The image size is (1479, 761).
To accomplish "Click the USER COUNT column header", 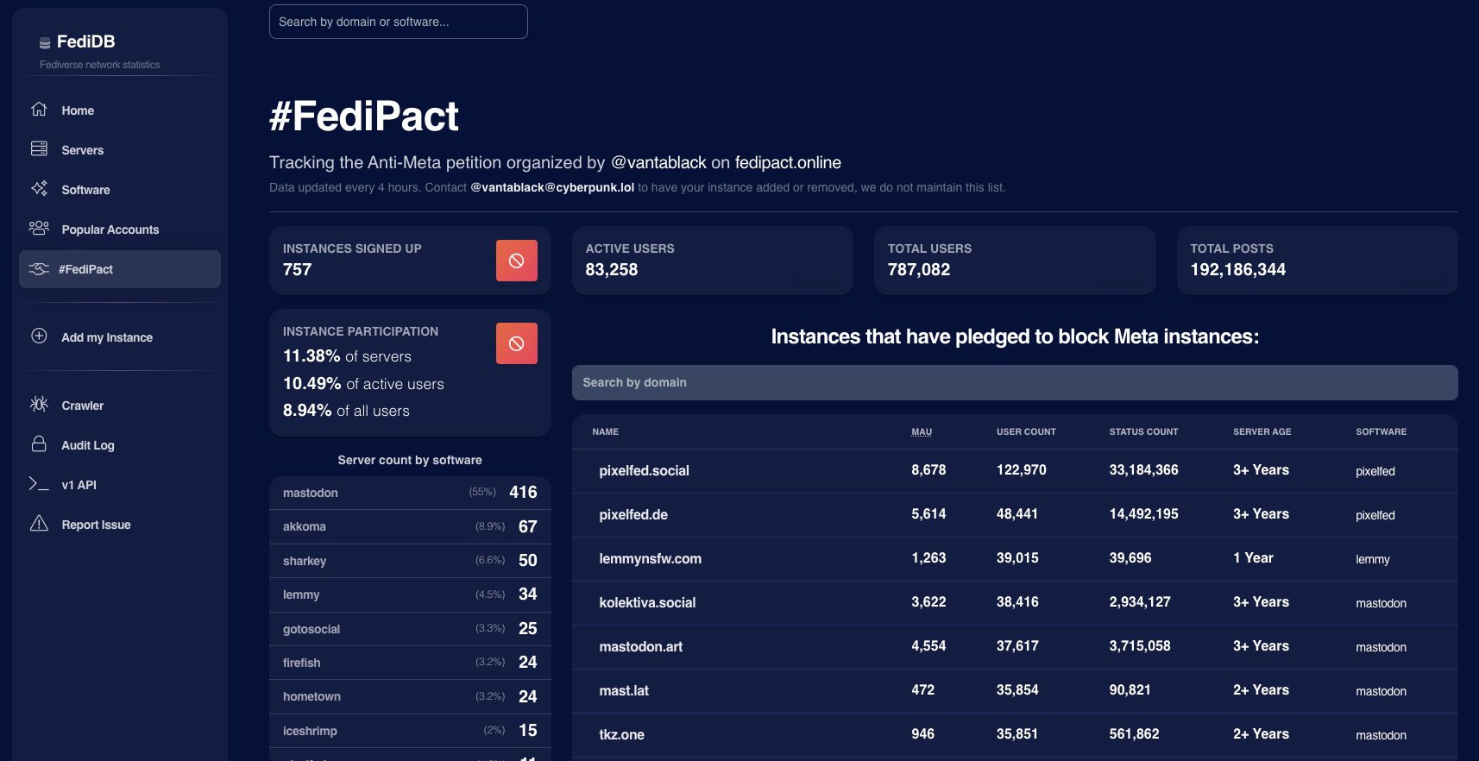I will (x=1026, y=431).
